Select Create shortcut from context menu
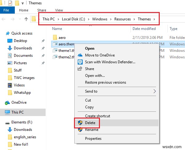This screenshot has height=150, width=185. pyautogui.click(x=117, y=116)
